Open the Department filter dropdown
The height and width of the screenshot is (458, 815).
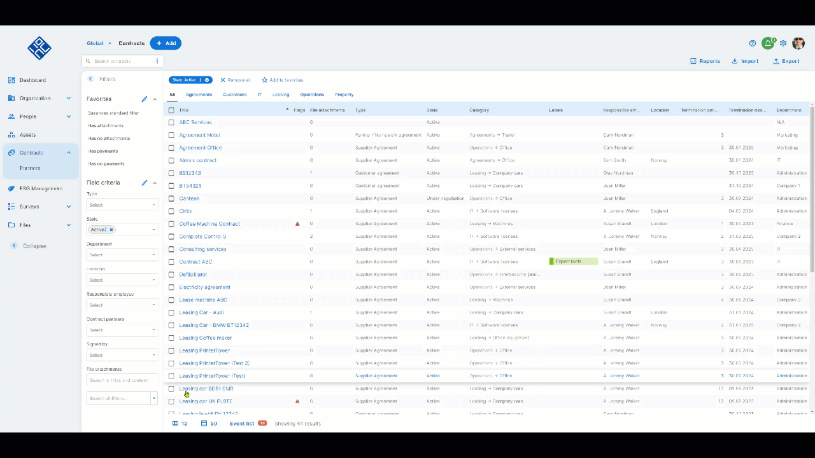(122, 254)
